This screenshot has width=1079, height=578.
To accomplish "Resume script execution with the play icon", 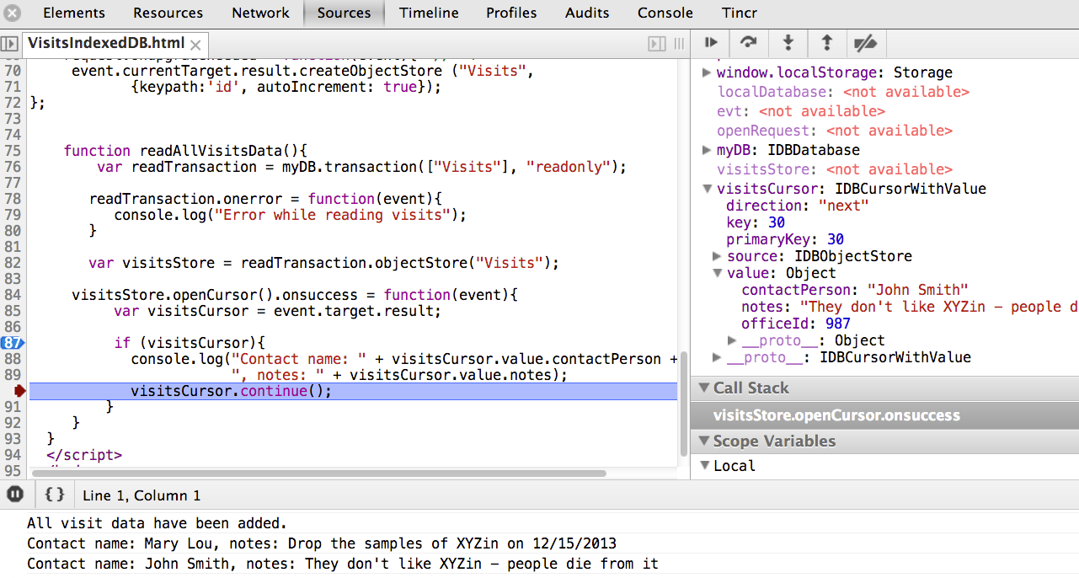I will (x=712, y=42).
